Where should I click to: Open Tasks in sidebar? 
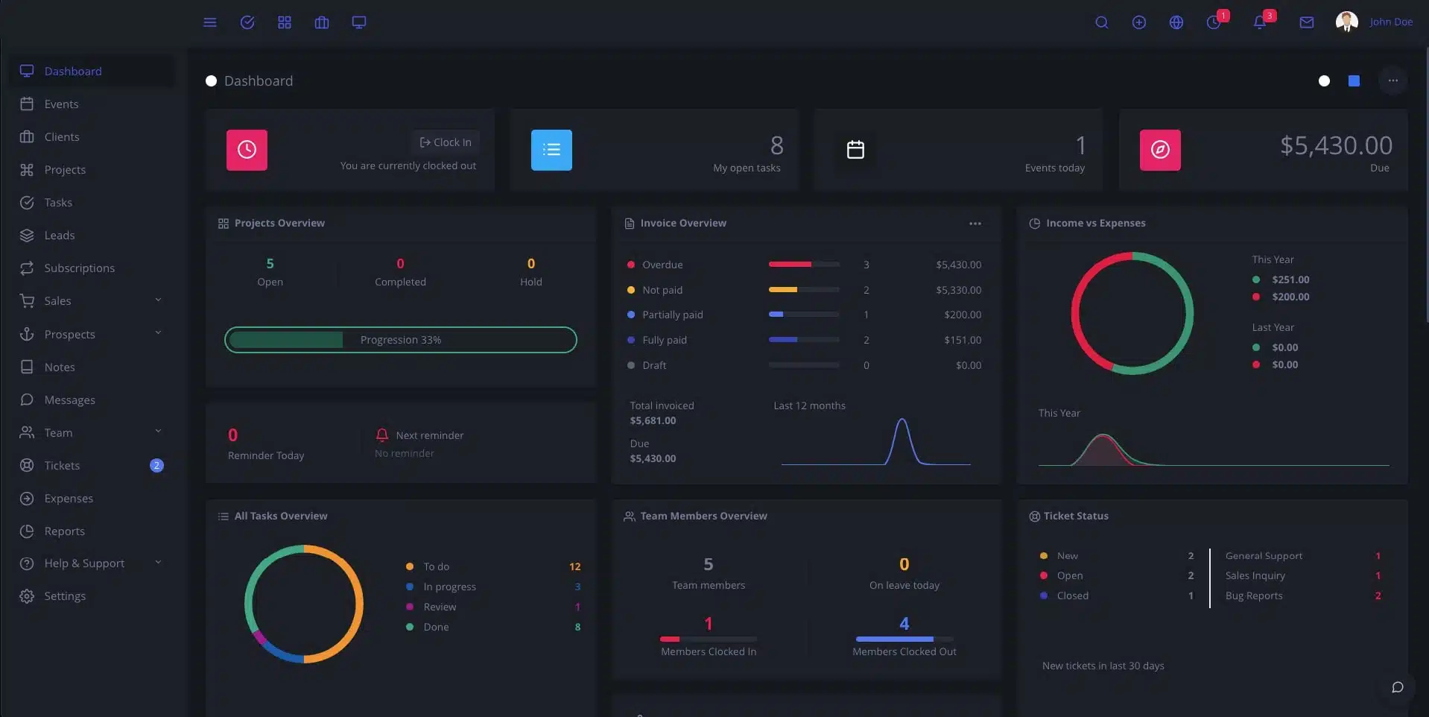coord(92,202)
